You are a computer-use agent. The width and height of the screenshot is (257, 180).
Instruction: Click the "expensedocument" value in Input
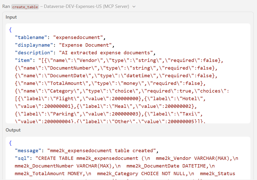[x=78, y=37]
